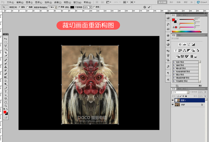The image size is (209, 142).
Task: Select the Rectangular Marquee tool
Action: coord(6,42)
